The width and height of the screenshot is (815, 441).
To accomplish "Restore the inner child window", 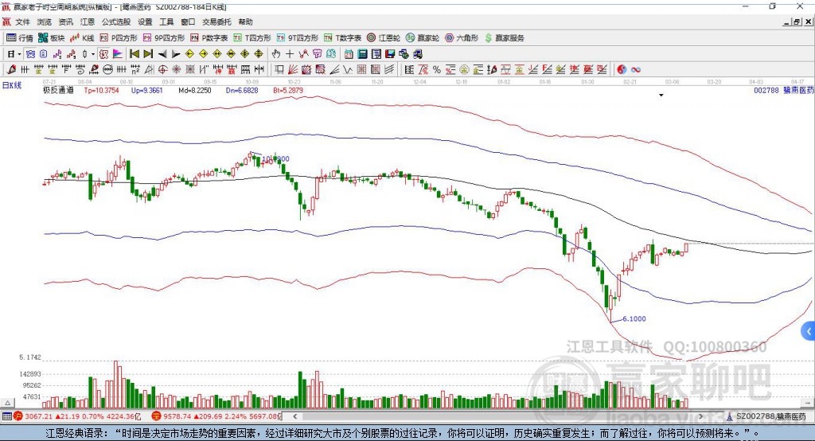I will 797,21.
